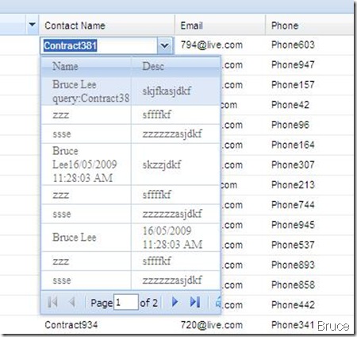
Task: Open the column header menu arrow
Action: [33, 25]
